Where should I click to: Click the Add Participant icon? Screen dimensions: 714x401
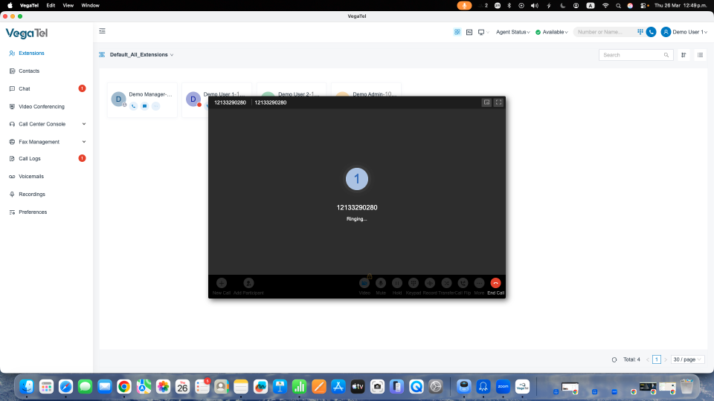(248, 283)
